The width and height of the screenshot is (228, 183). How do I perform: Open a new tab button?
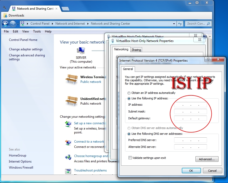tap(65, 9)
